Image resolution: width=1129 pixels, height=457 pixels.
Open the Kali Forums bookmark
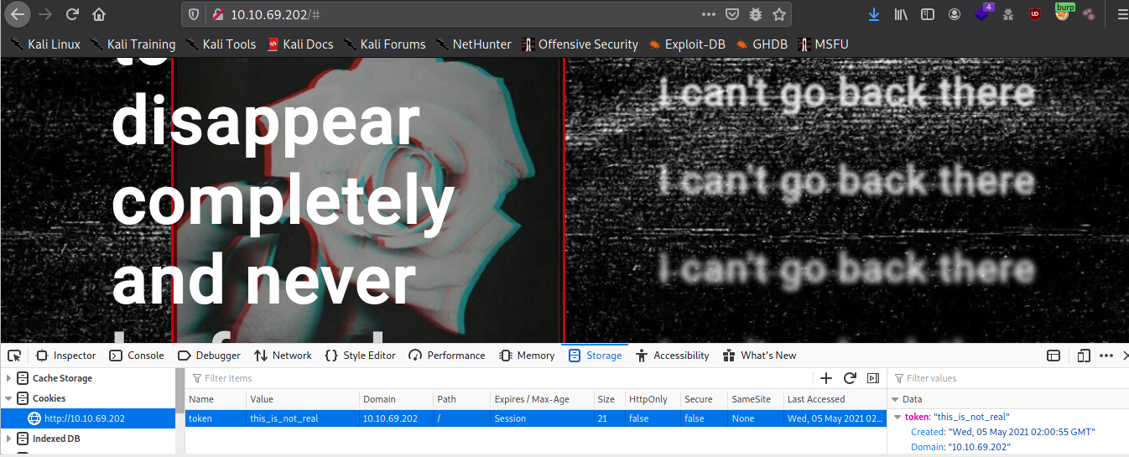[x=384, y=44]
